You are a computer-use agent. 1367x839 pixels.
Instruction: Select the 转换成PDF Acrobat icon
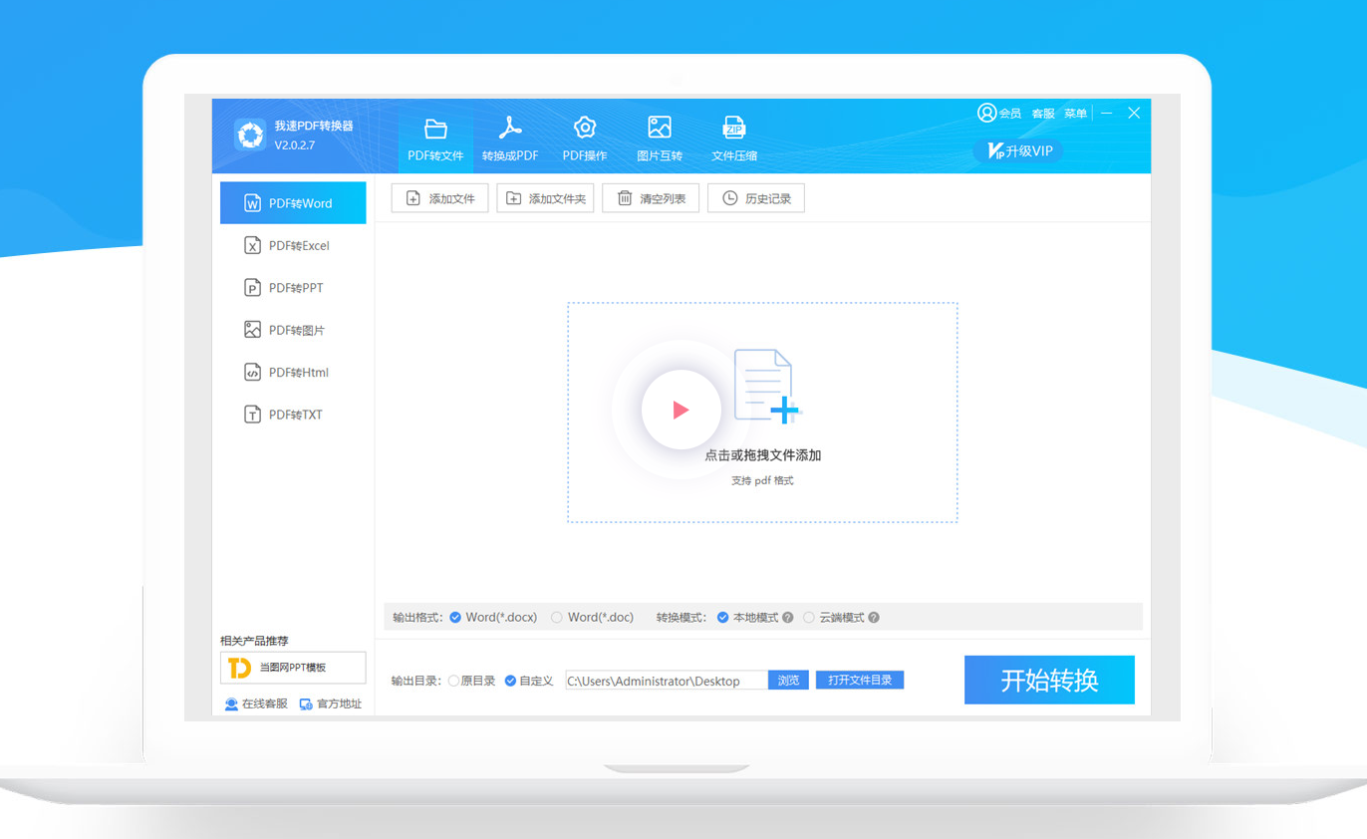(510, 129)
